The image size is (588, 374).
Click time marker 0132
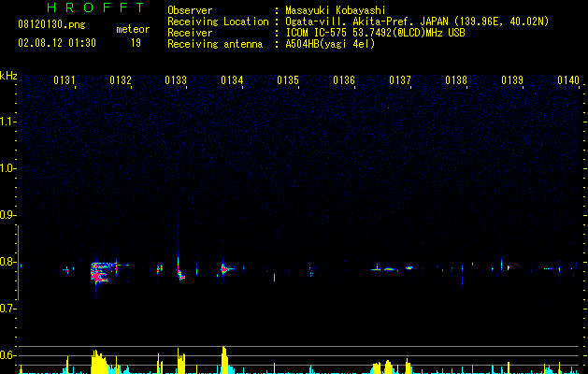tap(121, 80)
